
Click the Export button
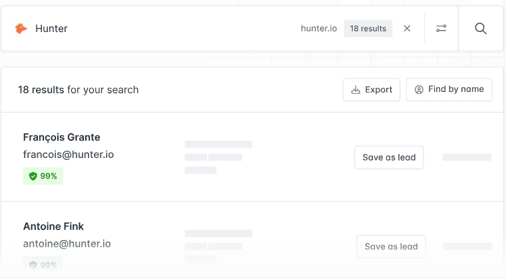tap(372, 90)
